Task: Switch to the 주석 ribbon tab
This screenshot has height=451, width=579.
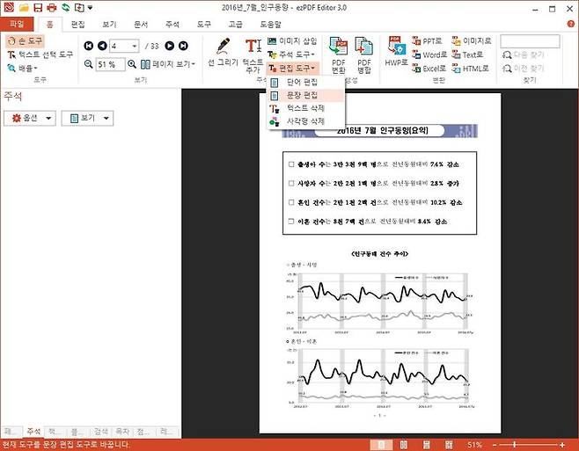Action: tap(172, 25)
